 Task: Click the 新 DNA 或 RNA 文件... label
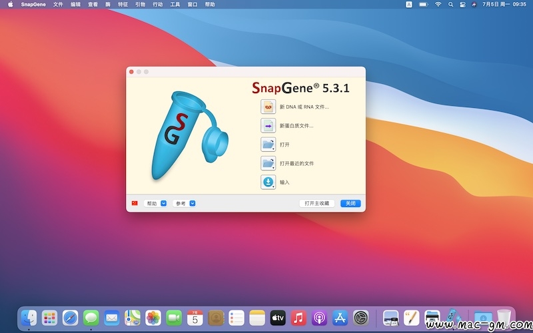pyautogui.click(x=304, y=107)
